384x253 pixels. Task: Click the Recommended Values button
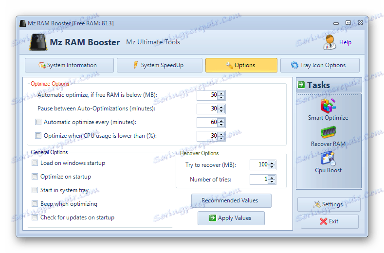[x=232, y=200]
